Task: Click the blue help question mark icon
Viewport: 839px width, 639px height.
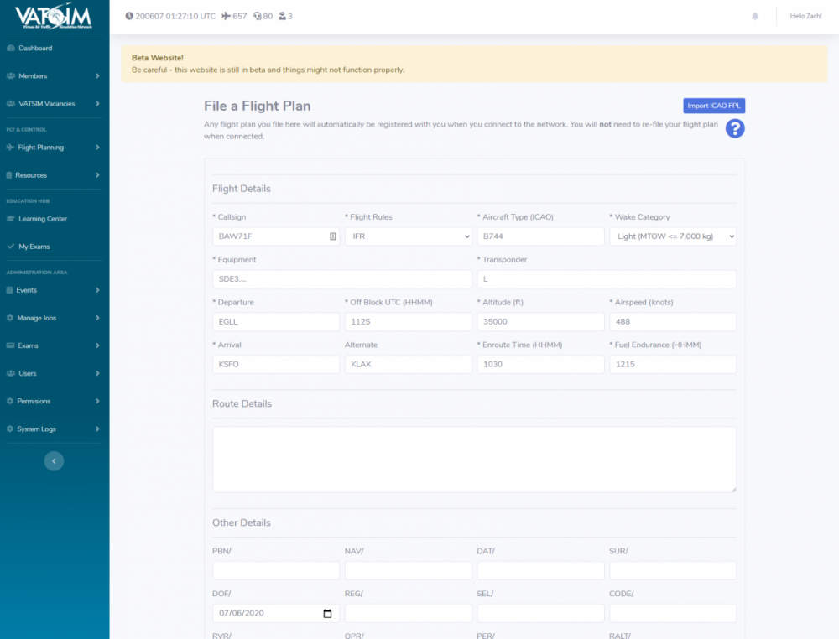Action: pyautogui.click(x=735, y=128)
